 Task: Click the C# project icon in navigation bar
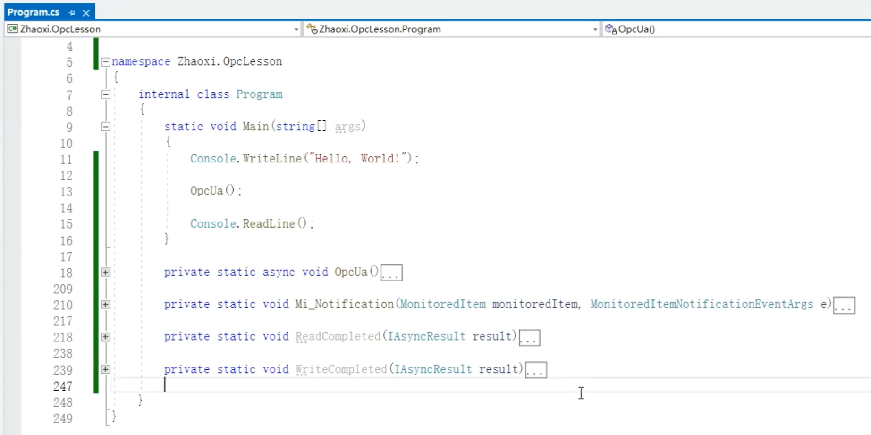tap(13, 29)
